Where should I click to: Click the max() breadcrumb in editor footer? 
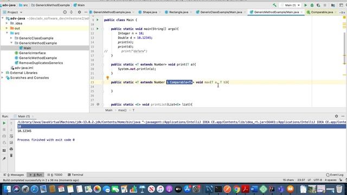click(x=122, y=110)
